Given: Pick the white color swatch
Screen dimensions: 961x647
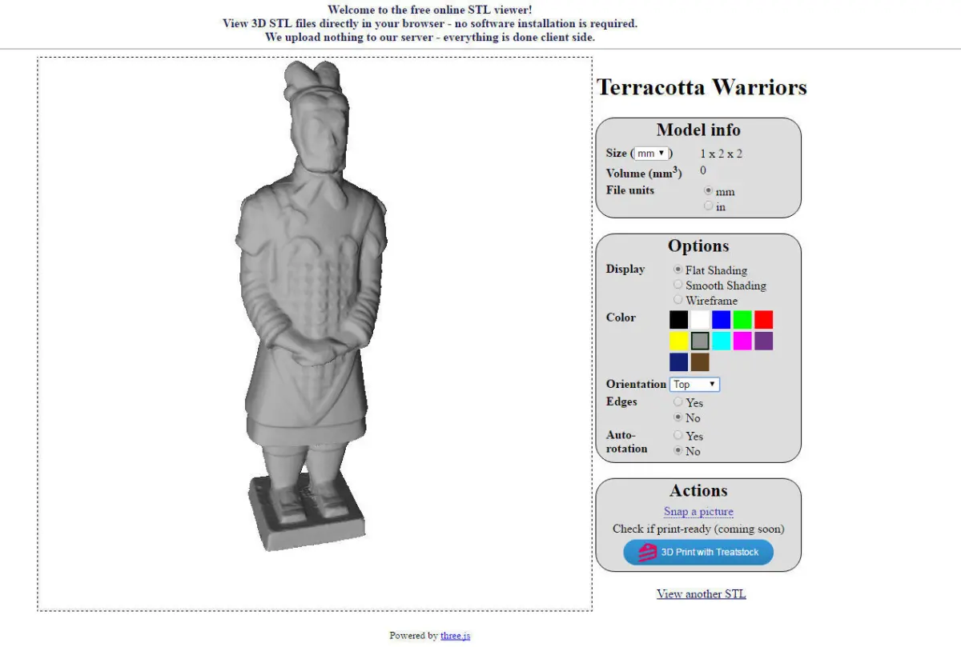Looking at the screenshot, I should pos(701,320).
